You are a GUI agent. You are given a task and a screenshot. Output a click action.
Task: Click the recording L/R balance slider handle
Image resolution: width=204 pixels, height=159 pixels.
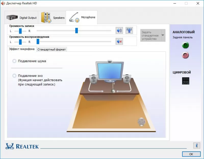click(20, 31)
